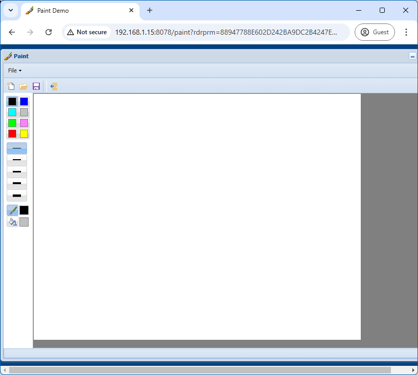Select the Paint Demo tab
418x375 pixels.
tap(80, 11)
